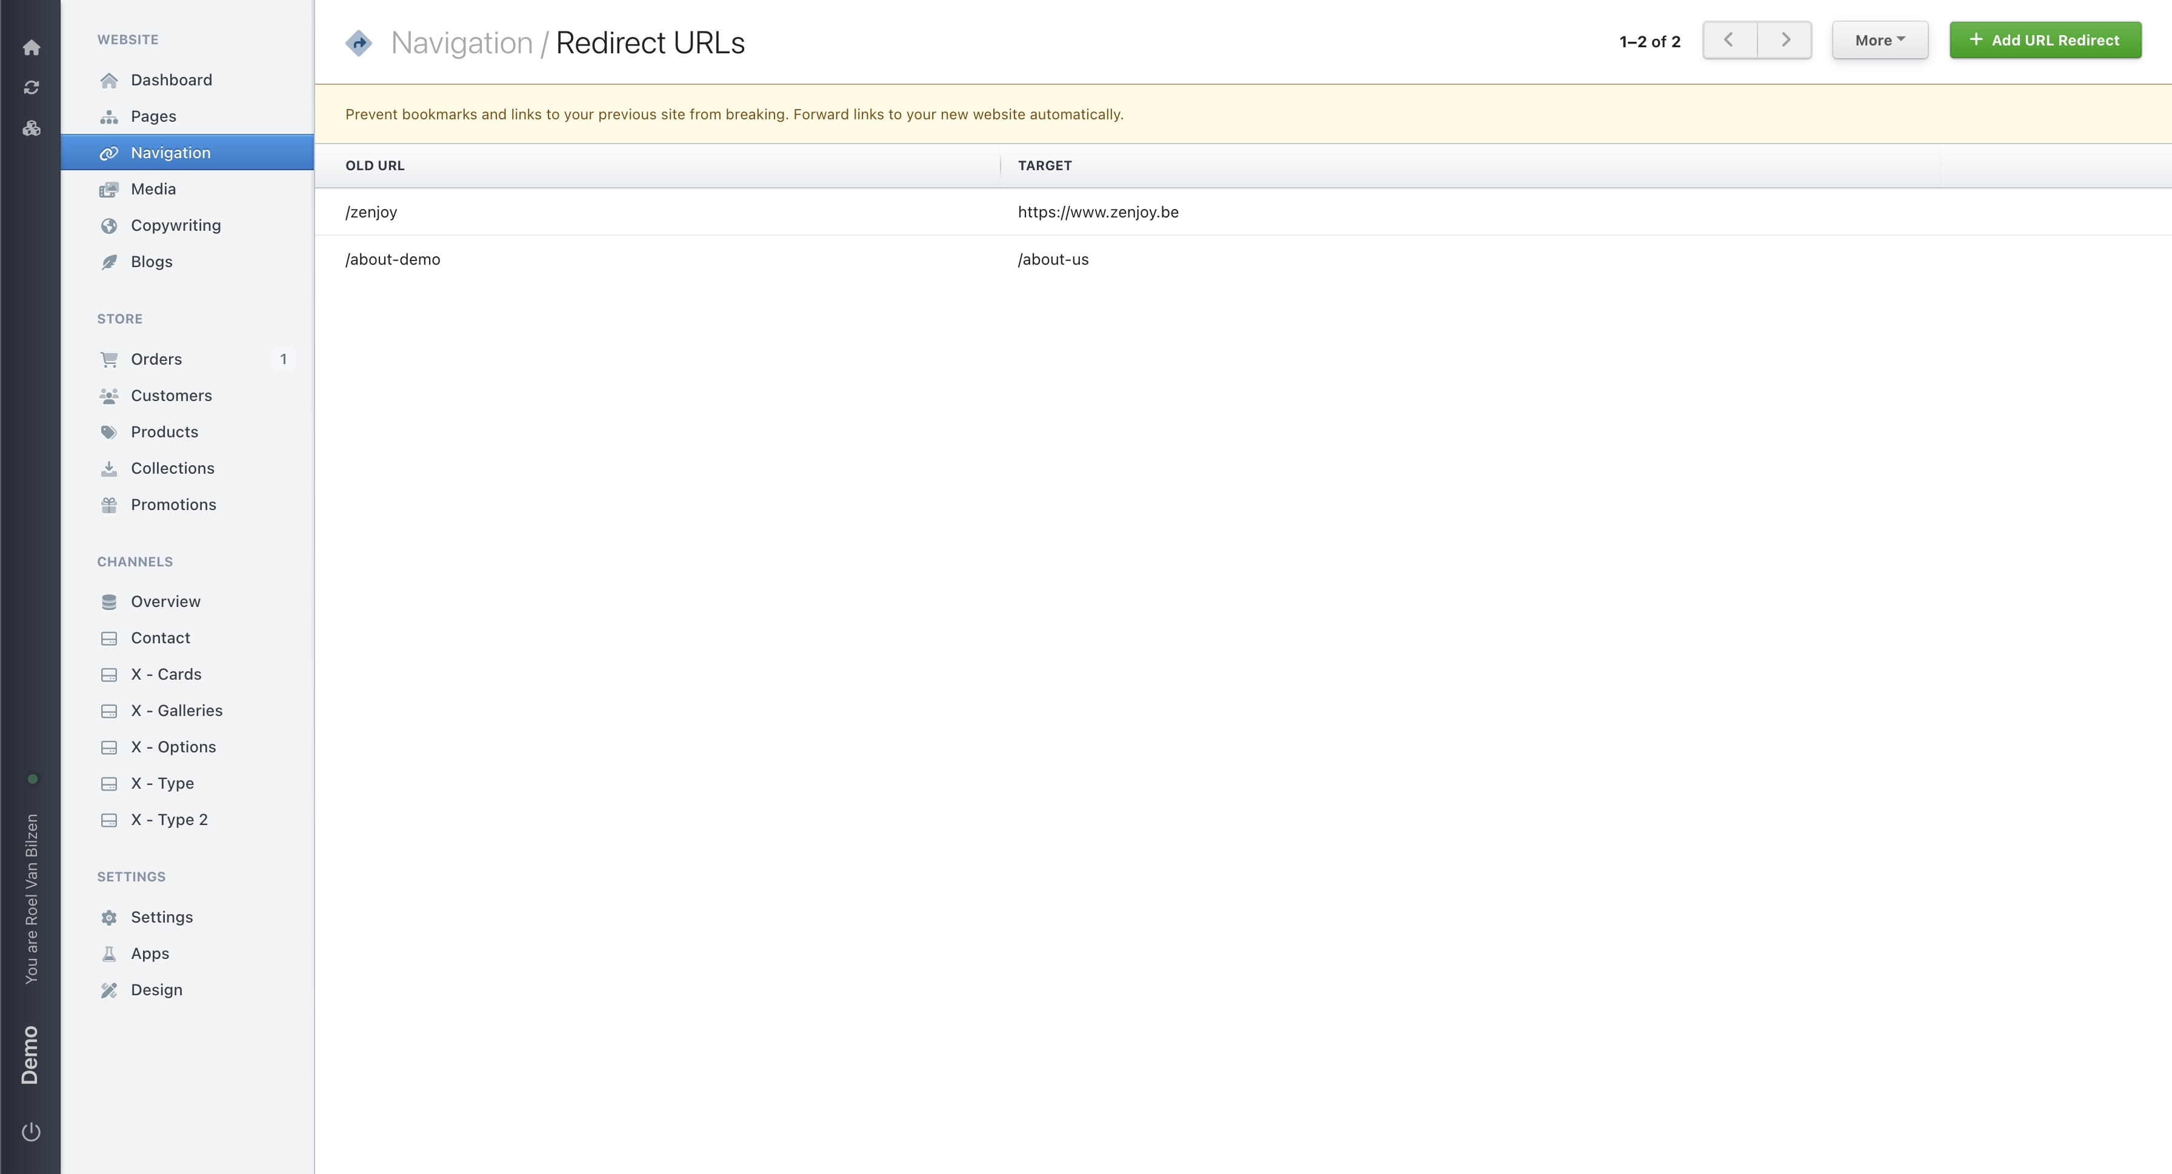Click the Add URL Redirect button
The height and width of the screenshot is (1174, 2172).
click(x=2044, y=39)
